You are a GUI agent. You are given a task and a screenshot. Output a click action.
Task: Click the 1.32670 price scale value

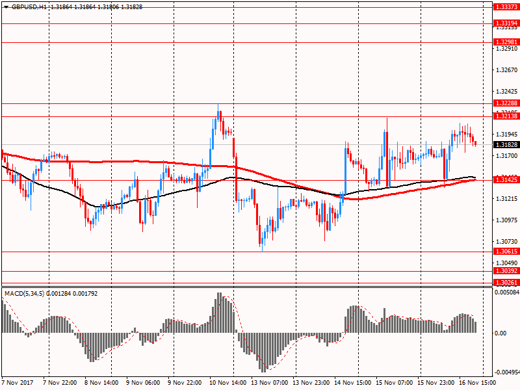point(507,70)
